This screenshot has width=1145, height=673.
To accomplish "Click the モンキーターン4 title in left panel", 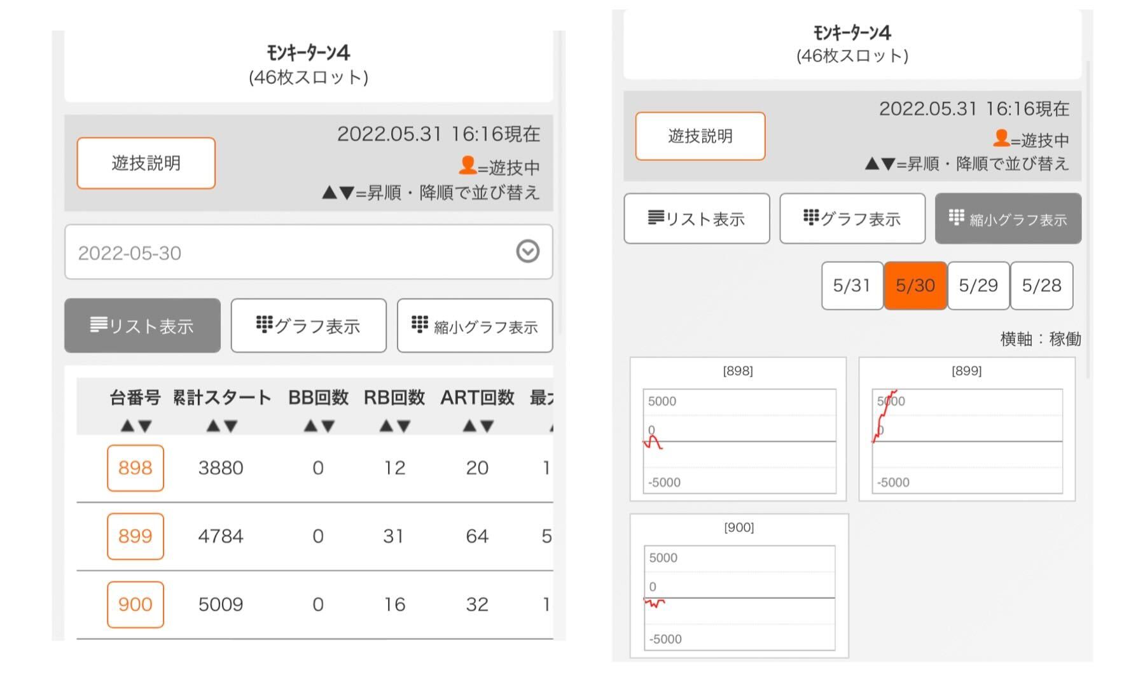I will [309, 52].
